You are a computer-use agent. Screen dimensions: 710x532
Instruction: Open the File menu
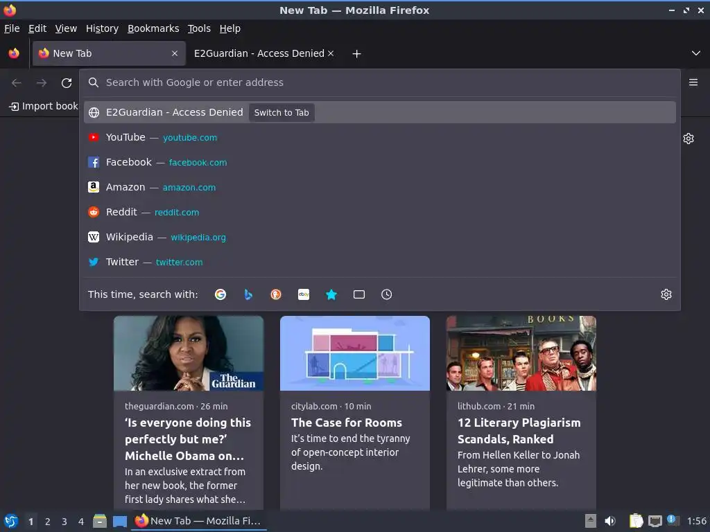click(x=12, y=28)
